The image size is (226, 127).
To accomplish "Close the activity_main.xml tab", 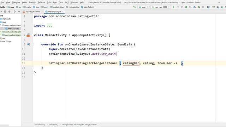I will [x=42, y=12].
